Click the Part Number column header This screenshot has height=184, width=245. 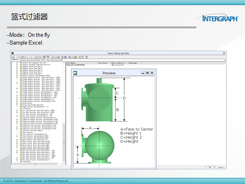[82, 63]
